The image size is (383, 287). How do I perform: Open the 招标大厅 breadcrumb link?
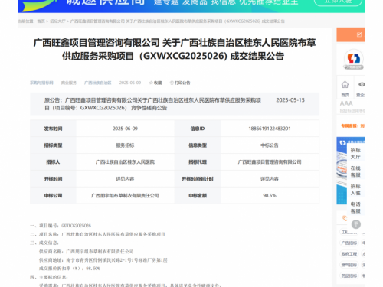click(57, 21)
